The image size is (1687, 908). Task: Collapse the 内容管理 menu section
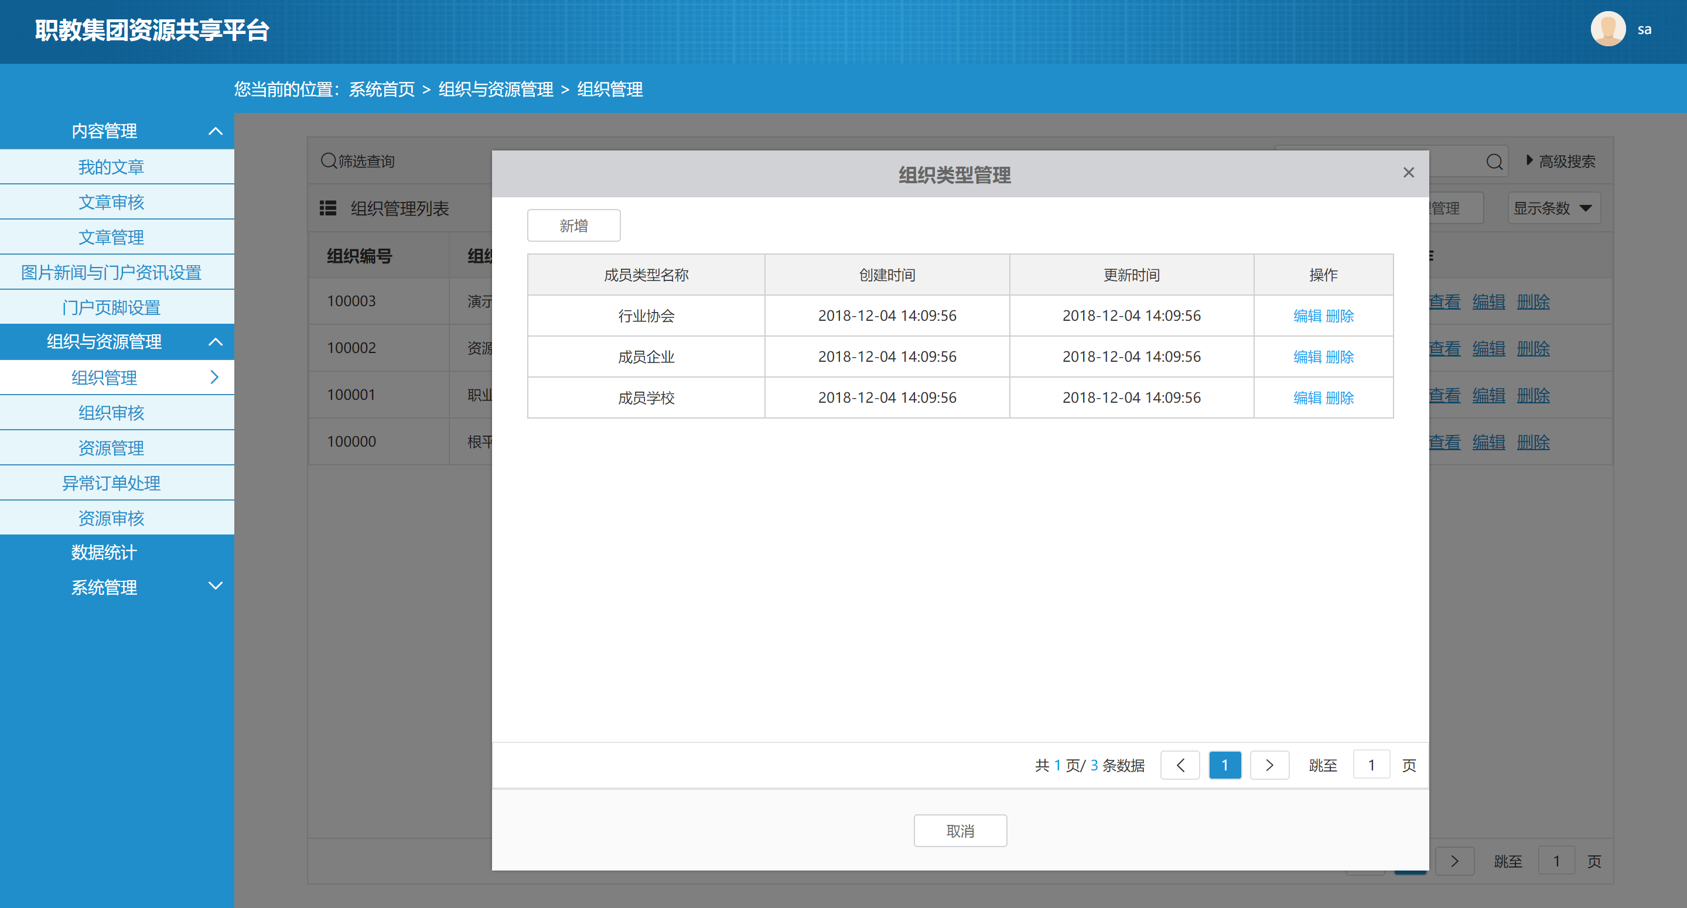point(216,131)
